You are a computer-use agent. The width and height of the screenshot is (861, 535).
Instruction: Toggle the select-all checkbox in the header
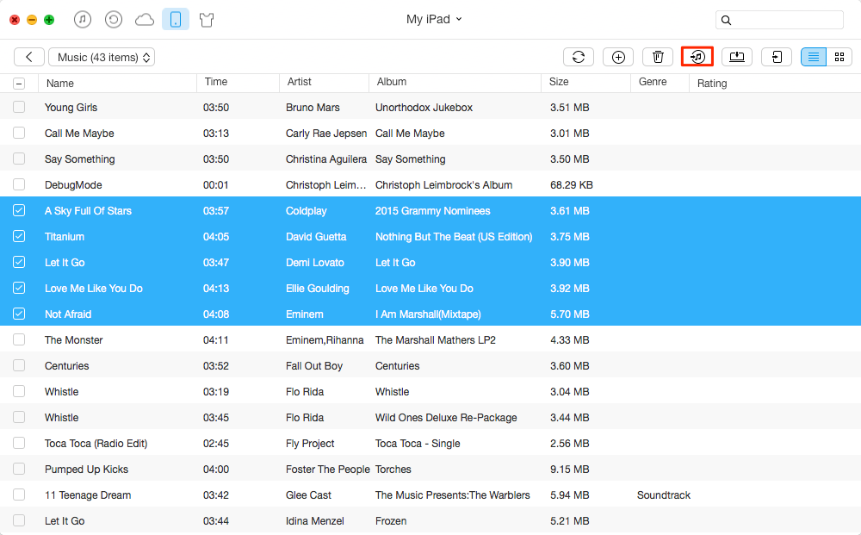point(19,84)
